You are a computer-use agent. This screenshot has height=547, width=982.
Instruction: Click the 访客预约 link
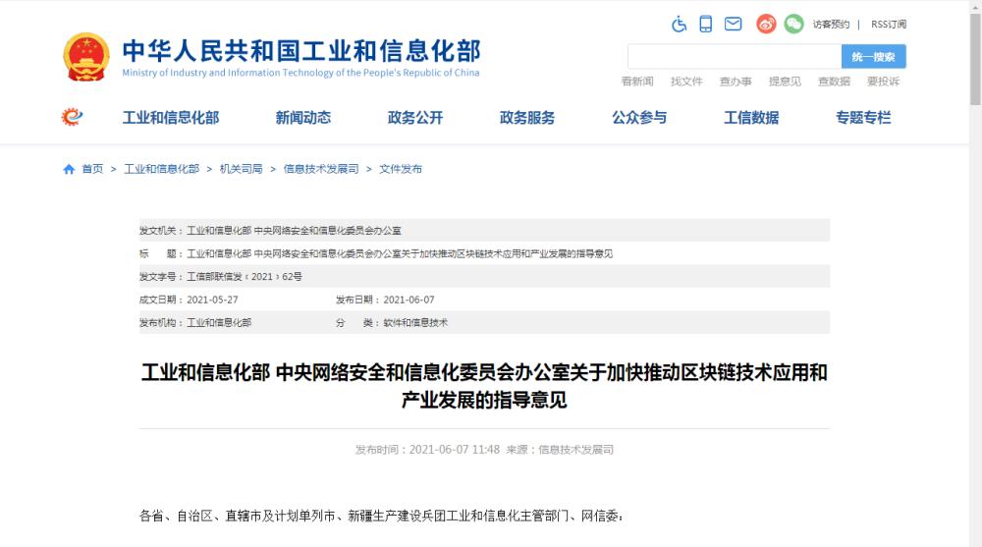(x=831, y=25)
